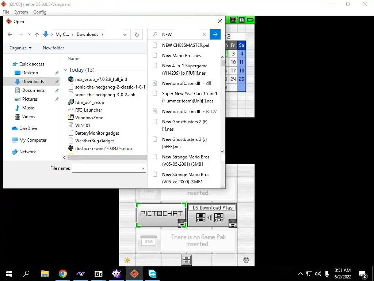
Task: Show hidden tray icons
Action: [x=301, y=274]
